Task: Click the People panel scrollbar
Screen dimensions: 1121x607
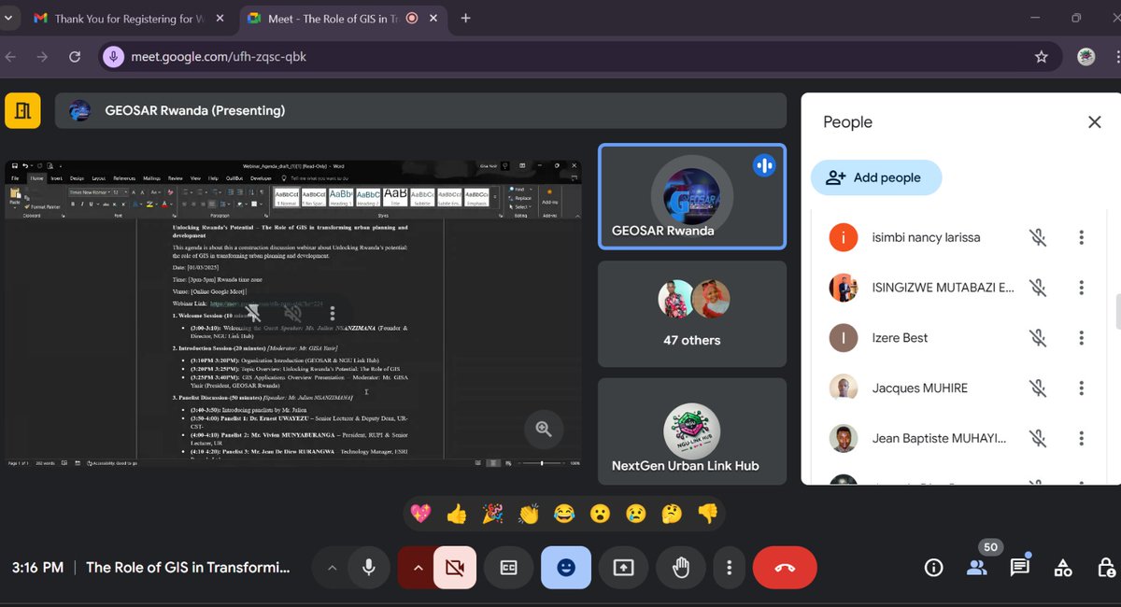Action: [1116, 311]
